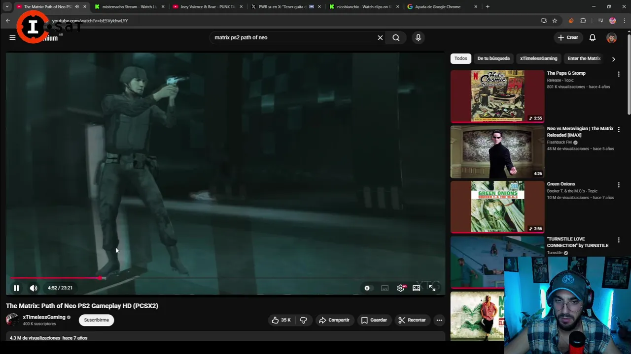This screenshot has height=354, width=631.
Task: Select the Enter the Matrix chip
Action: click(x=584, y=59)
